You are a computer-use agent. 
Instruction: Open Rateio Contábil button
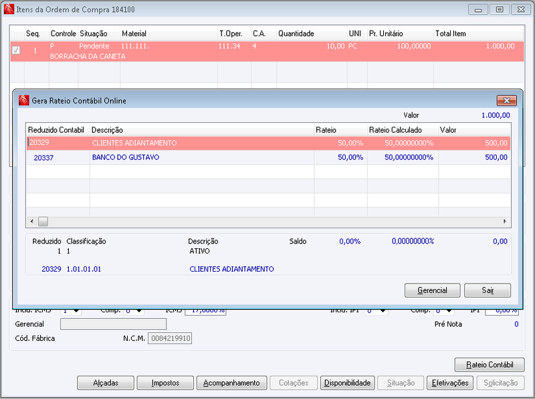[x=490, y=364]
